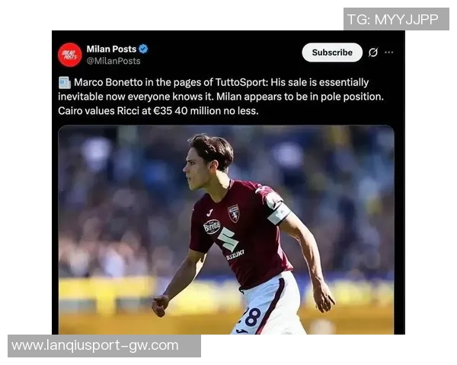This screenshot has width=457, height=365.
Task: Click the newspaper emoji in the tweet
Action: pos(65,83)
